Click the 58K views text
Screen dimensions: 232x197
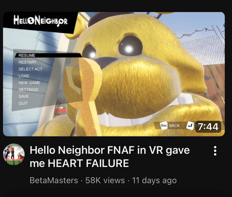tap(105, 180)
